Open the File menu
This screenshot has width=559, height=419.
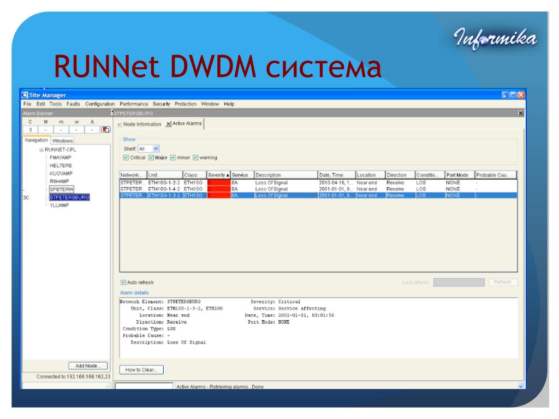click(x=27, y=104)
